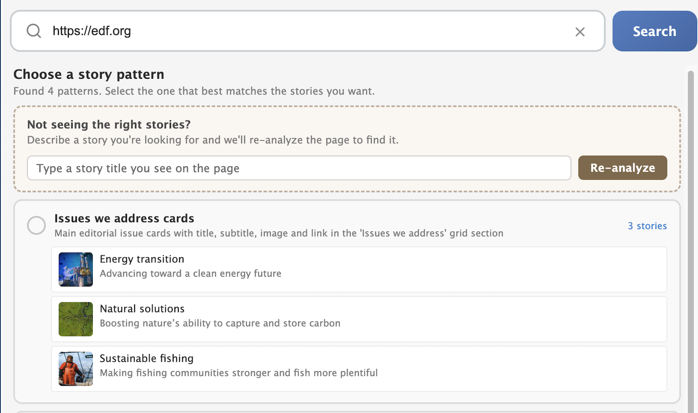Click inside the URL search field
The height and width of the screenshot is (413, 698).
(x=301, y=31)
